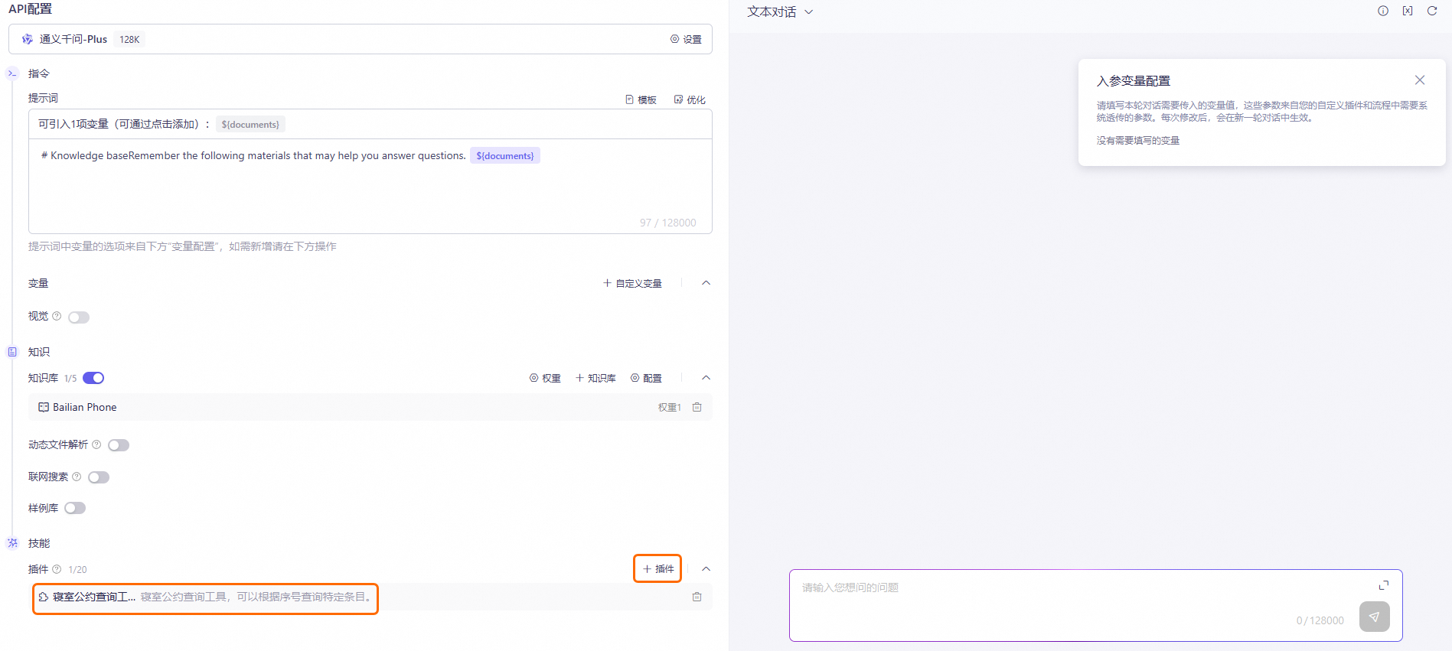This screenshot has width=1452, height=651.
Task: Collapse the 插件 section chevron
Action: point(706,569)
